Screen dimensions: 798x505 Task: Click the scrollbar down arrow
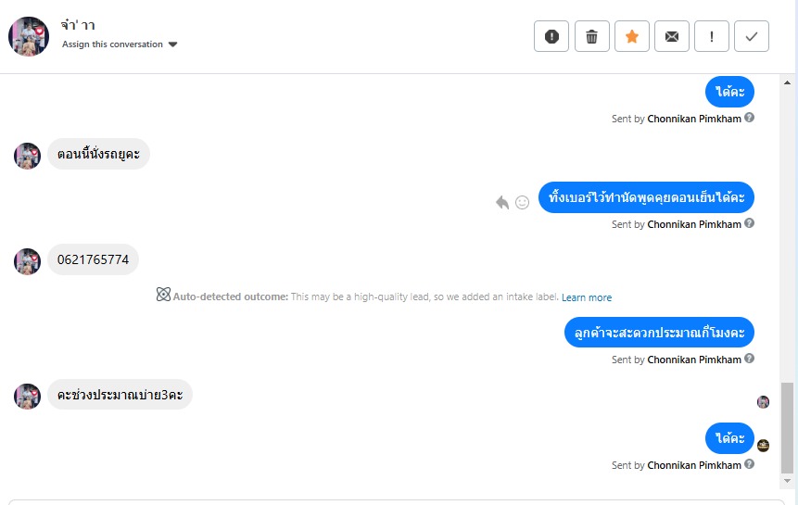click(x=787, y=481)
